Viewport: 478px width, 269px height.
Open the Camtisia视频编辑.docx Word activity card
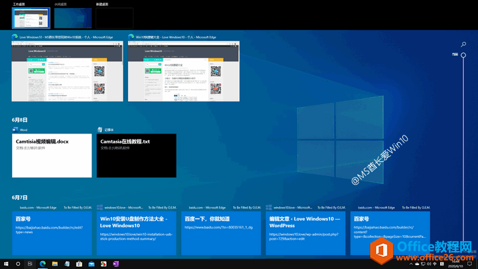[x=52, y=155]
